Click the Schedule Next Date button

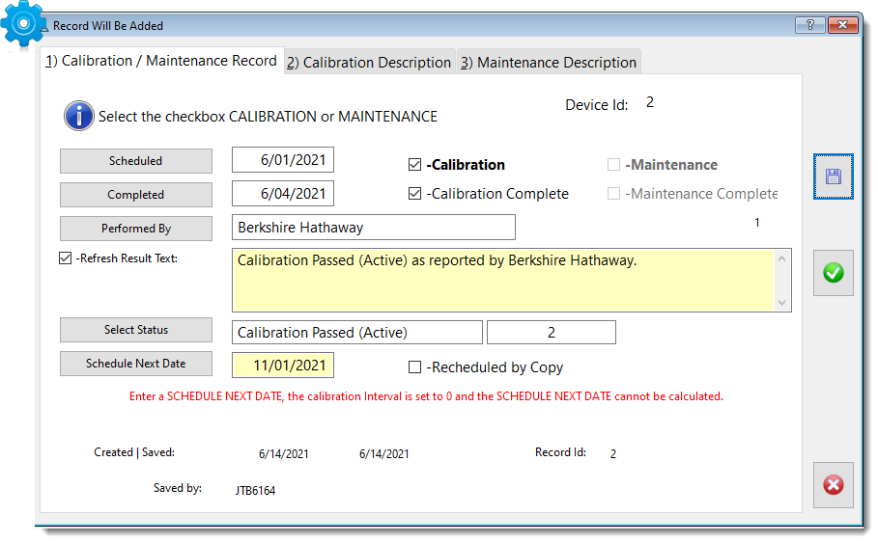tap(136, 364)
